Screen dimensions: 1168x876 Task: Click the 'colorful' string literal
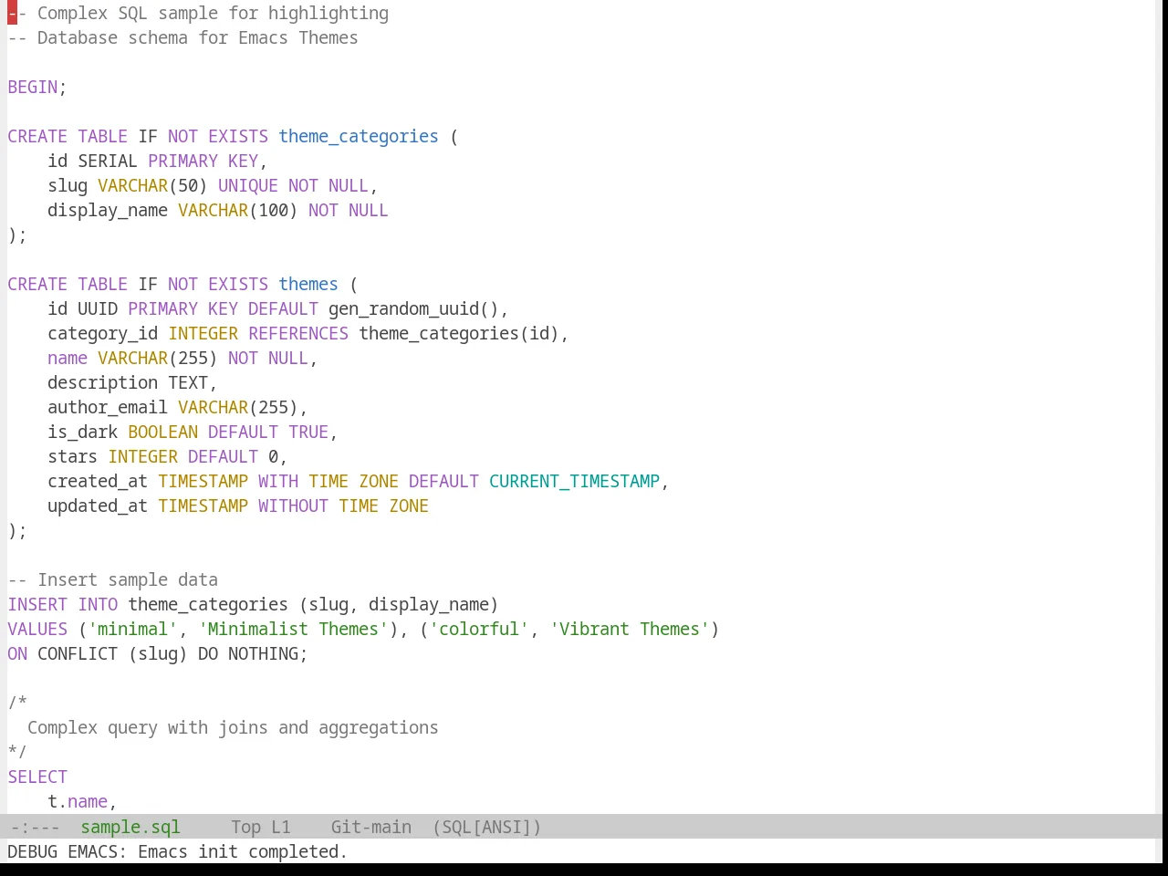pos(479,630)
